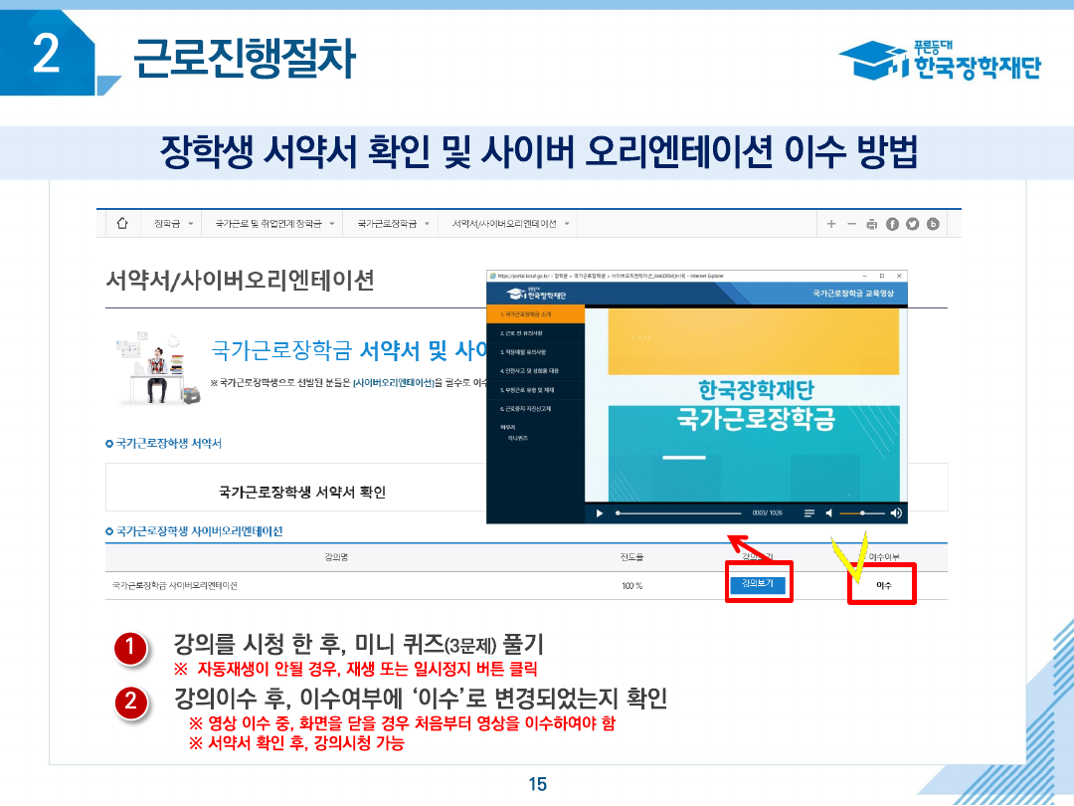Open the playlist list icon in player
This screenshot has height=806, width=1074.
[808, 513]
